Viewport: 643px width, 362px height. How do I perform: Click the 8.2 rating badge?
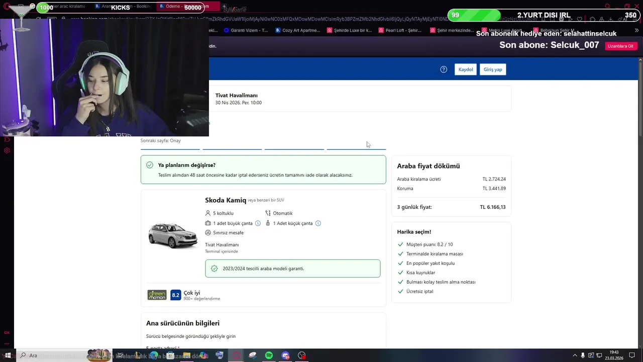pyautogui.click(x=175, y=295)
